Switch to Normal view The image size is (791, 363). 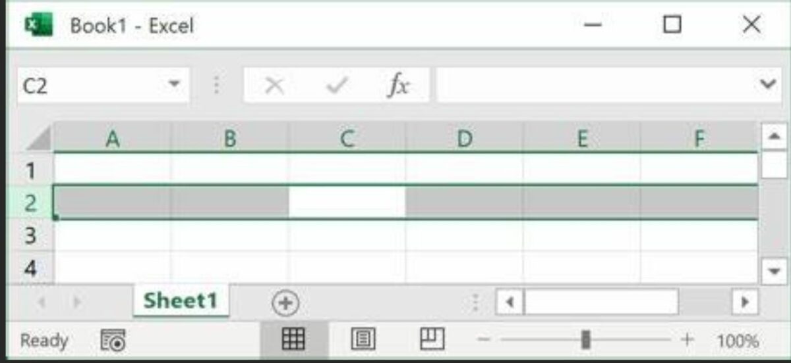pos(293,339)
